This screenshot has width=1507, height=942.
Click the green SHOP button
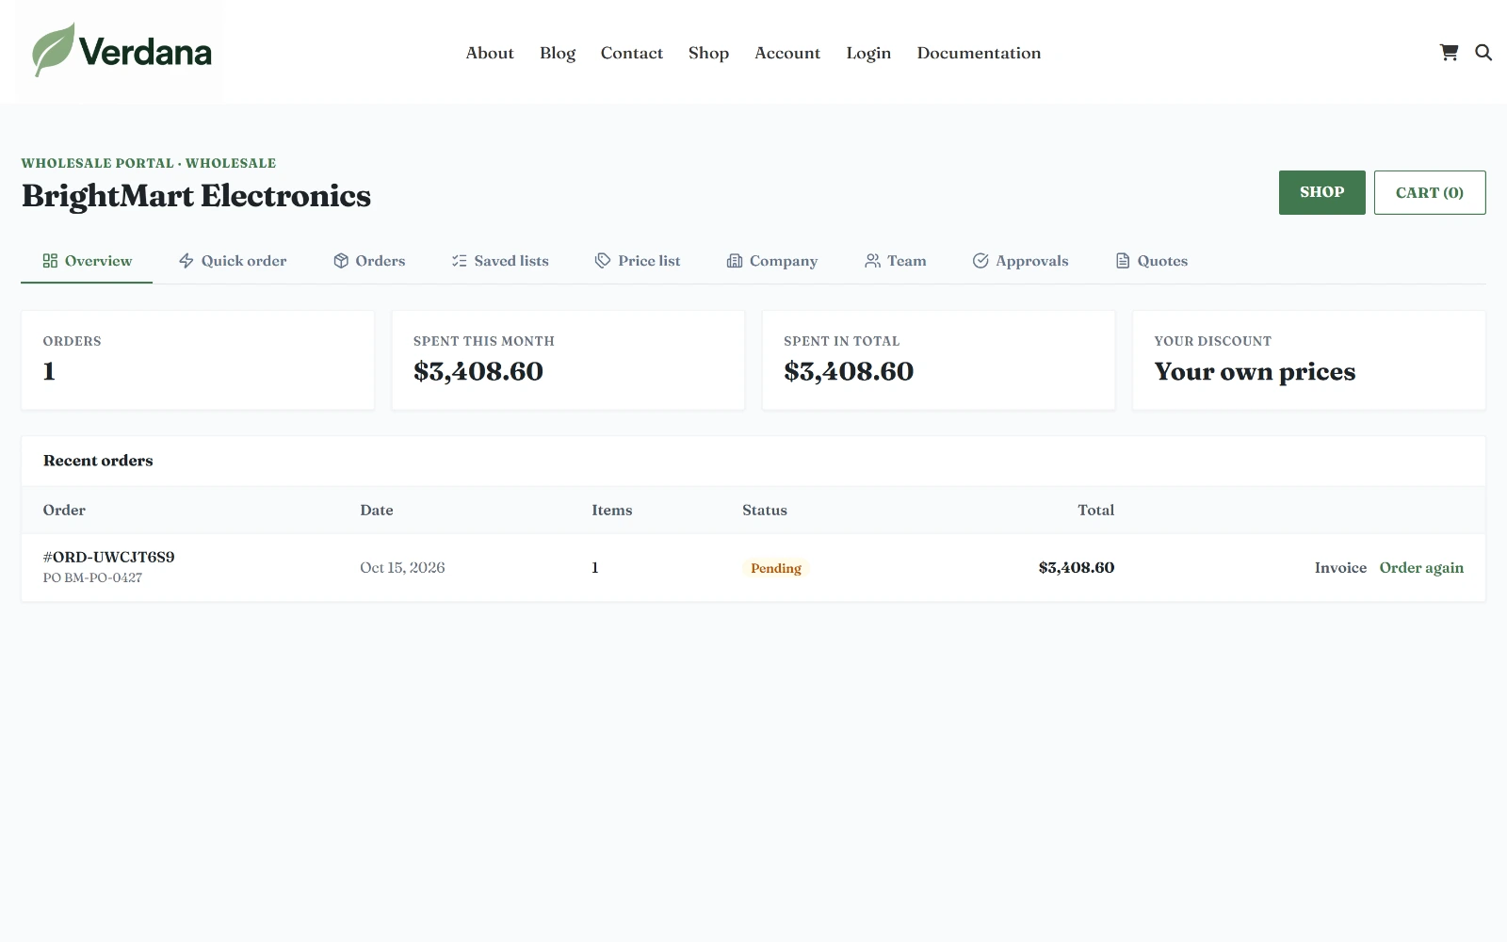pos(1321,192)
